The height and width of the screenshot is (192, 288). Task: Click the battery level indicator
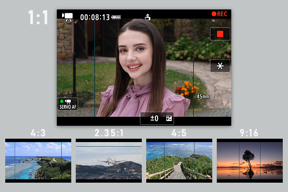(116, 17)
